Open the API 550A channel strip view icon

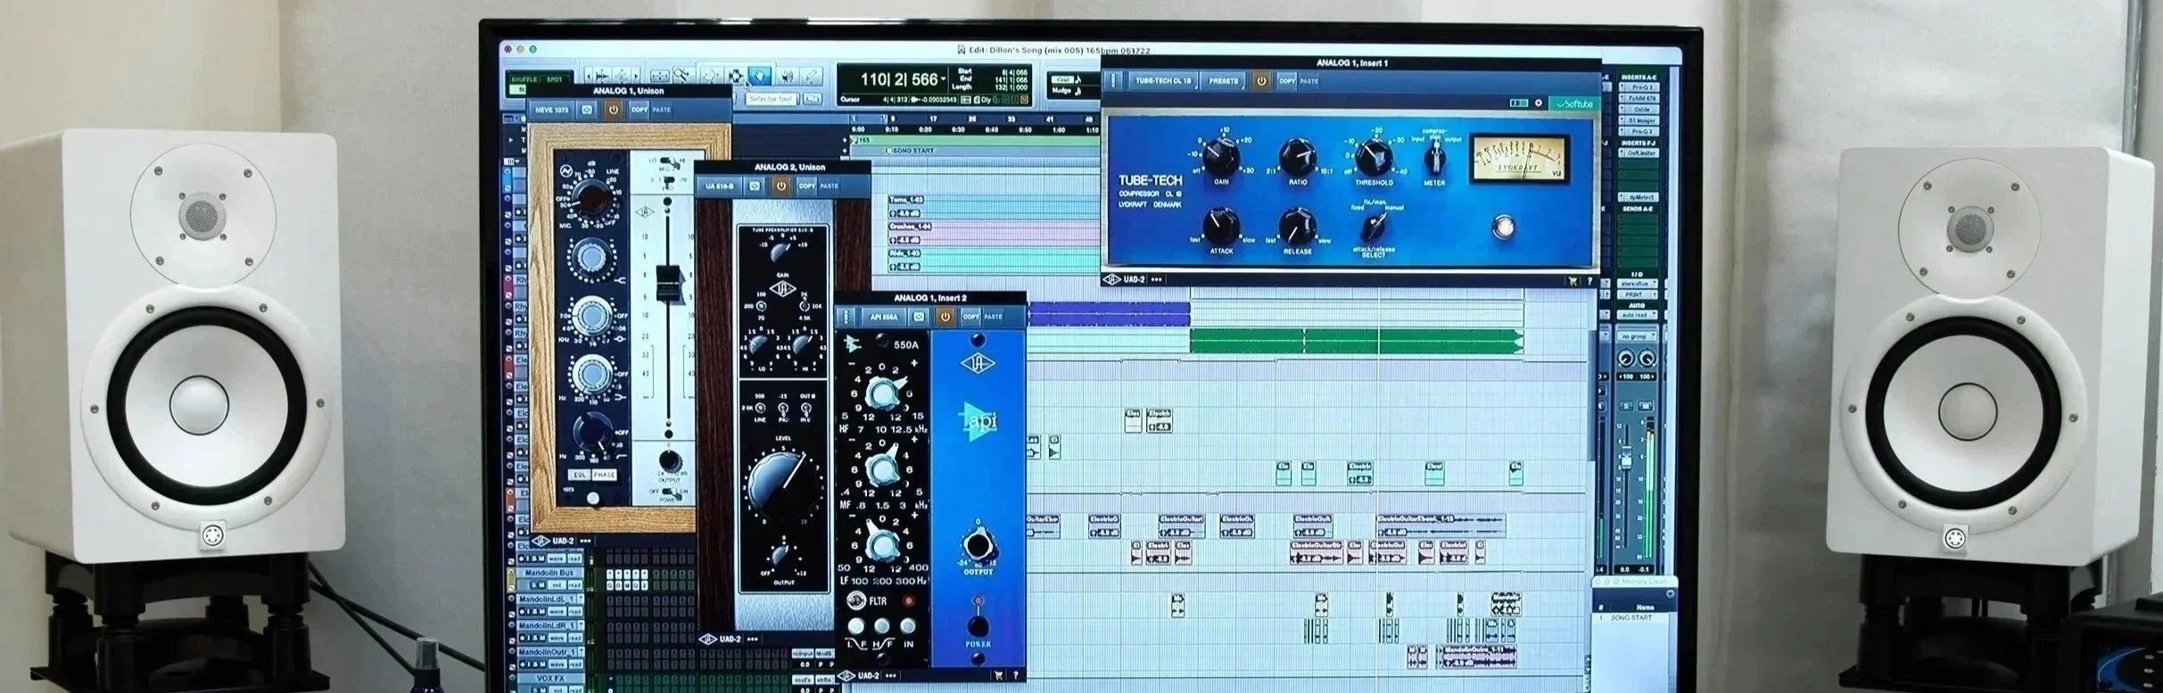[919, 317]
